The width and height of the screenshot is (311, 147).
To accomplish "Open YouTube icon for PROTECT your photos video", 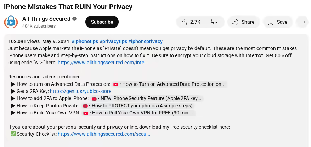I will coord(85,106).
